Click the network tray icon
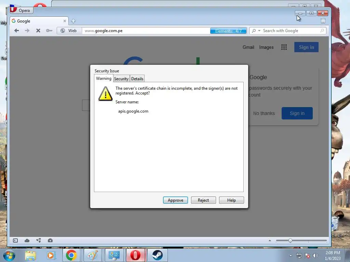This screenshot has width=350, height=262. [x=299, y=256]
